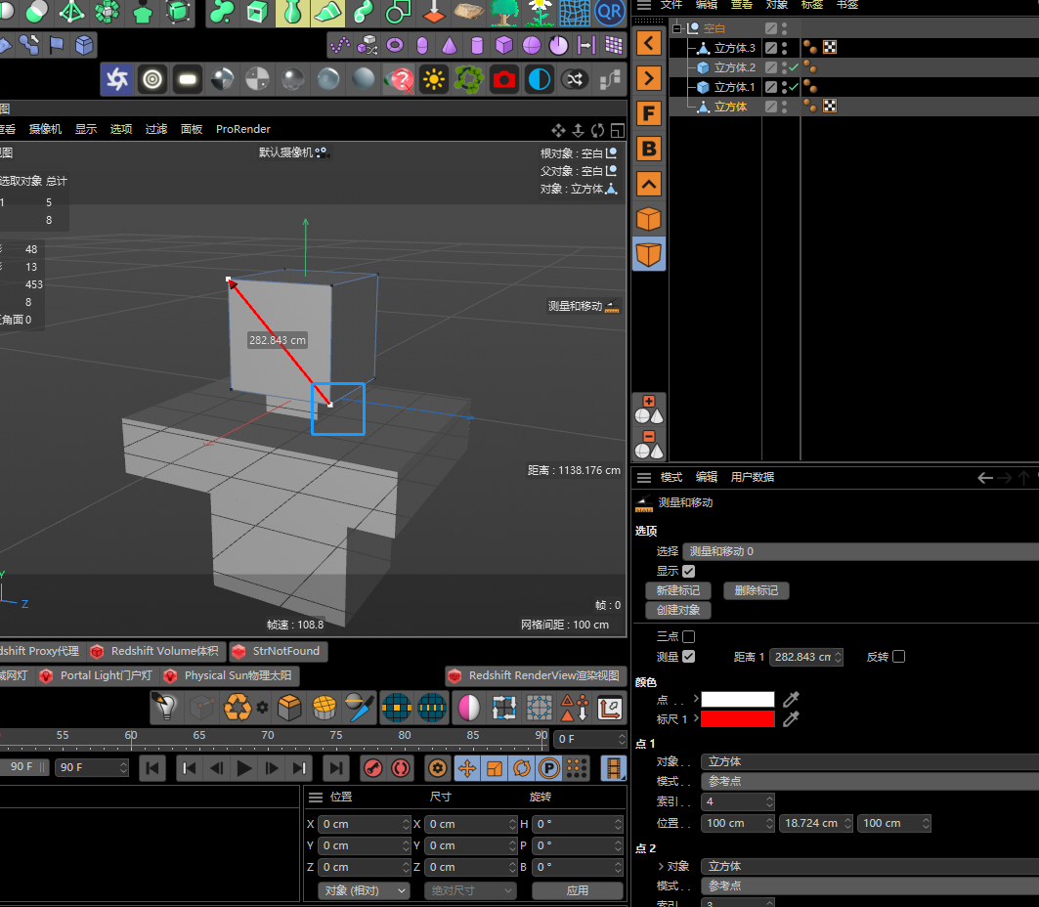Play the animation forward
Screen dimensions: 1039x907
tap(243, 768)
